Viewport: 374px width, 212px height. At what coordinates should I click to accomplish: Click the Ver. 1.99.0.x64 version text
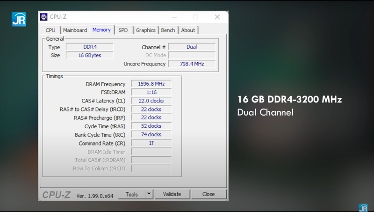(95, 196)
